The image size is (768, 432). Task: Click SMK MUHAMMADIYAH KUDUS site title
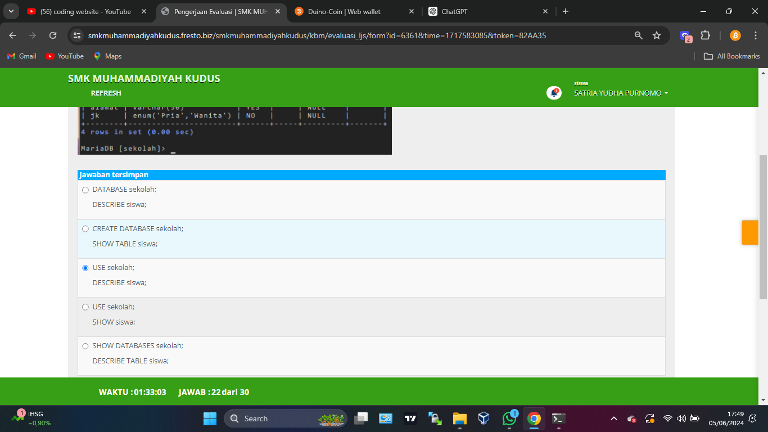point(144,79)
